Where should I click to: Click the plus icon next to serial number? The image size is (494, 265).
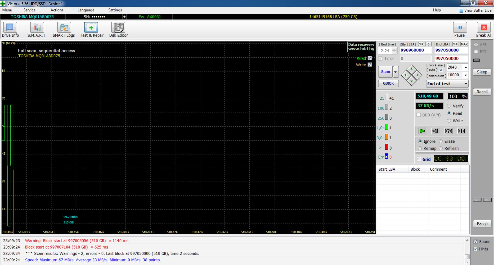point(124,17)
